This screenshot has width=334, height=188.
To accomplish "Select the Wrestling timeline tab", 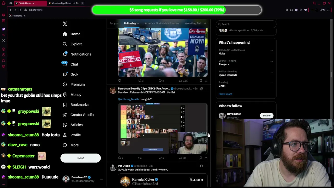I will [x=193, y=23].
